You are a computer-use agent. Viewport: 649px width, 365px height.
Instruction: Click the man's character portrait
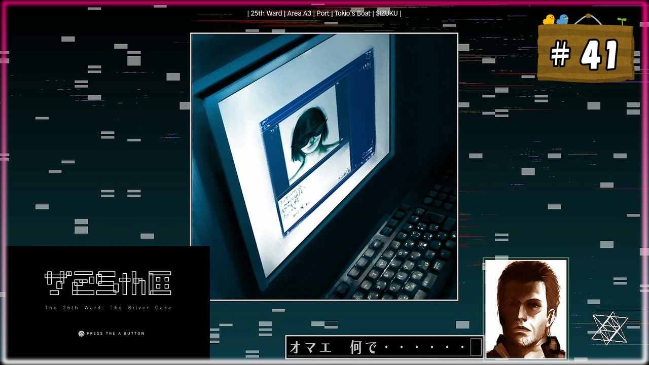[x=526, y=309]
